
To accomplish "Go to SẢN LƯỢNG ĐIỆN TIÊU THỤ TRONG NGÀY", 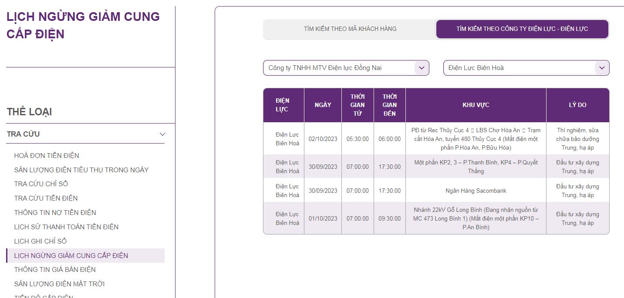I will 81,170.
